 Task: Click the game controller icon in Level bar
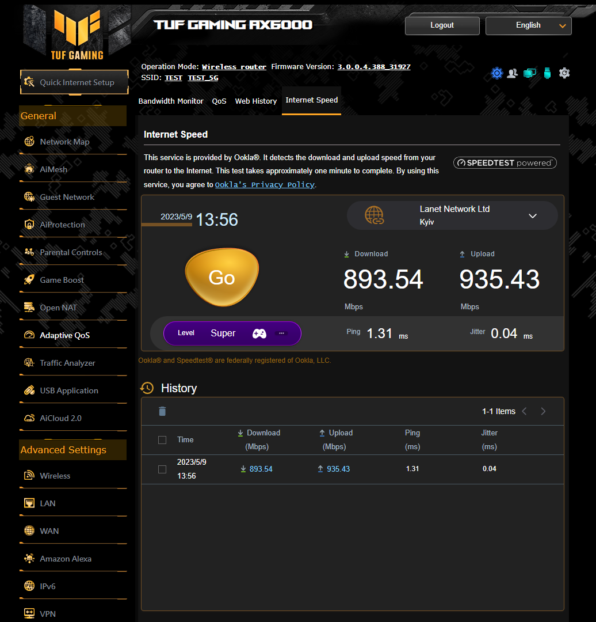pos(259,333)
